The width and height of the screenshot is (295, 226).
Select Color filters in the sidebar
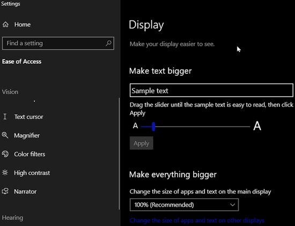29,154
